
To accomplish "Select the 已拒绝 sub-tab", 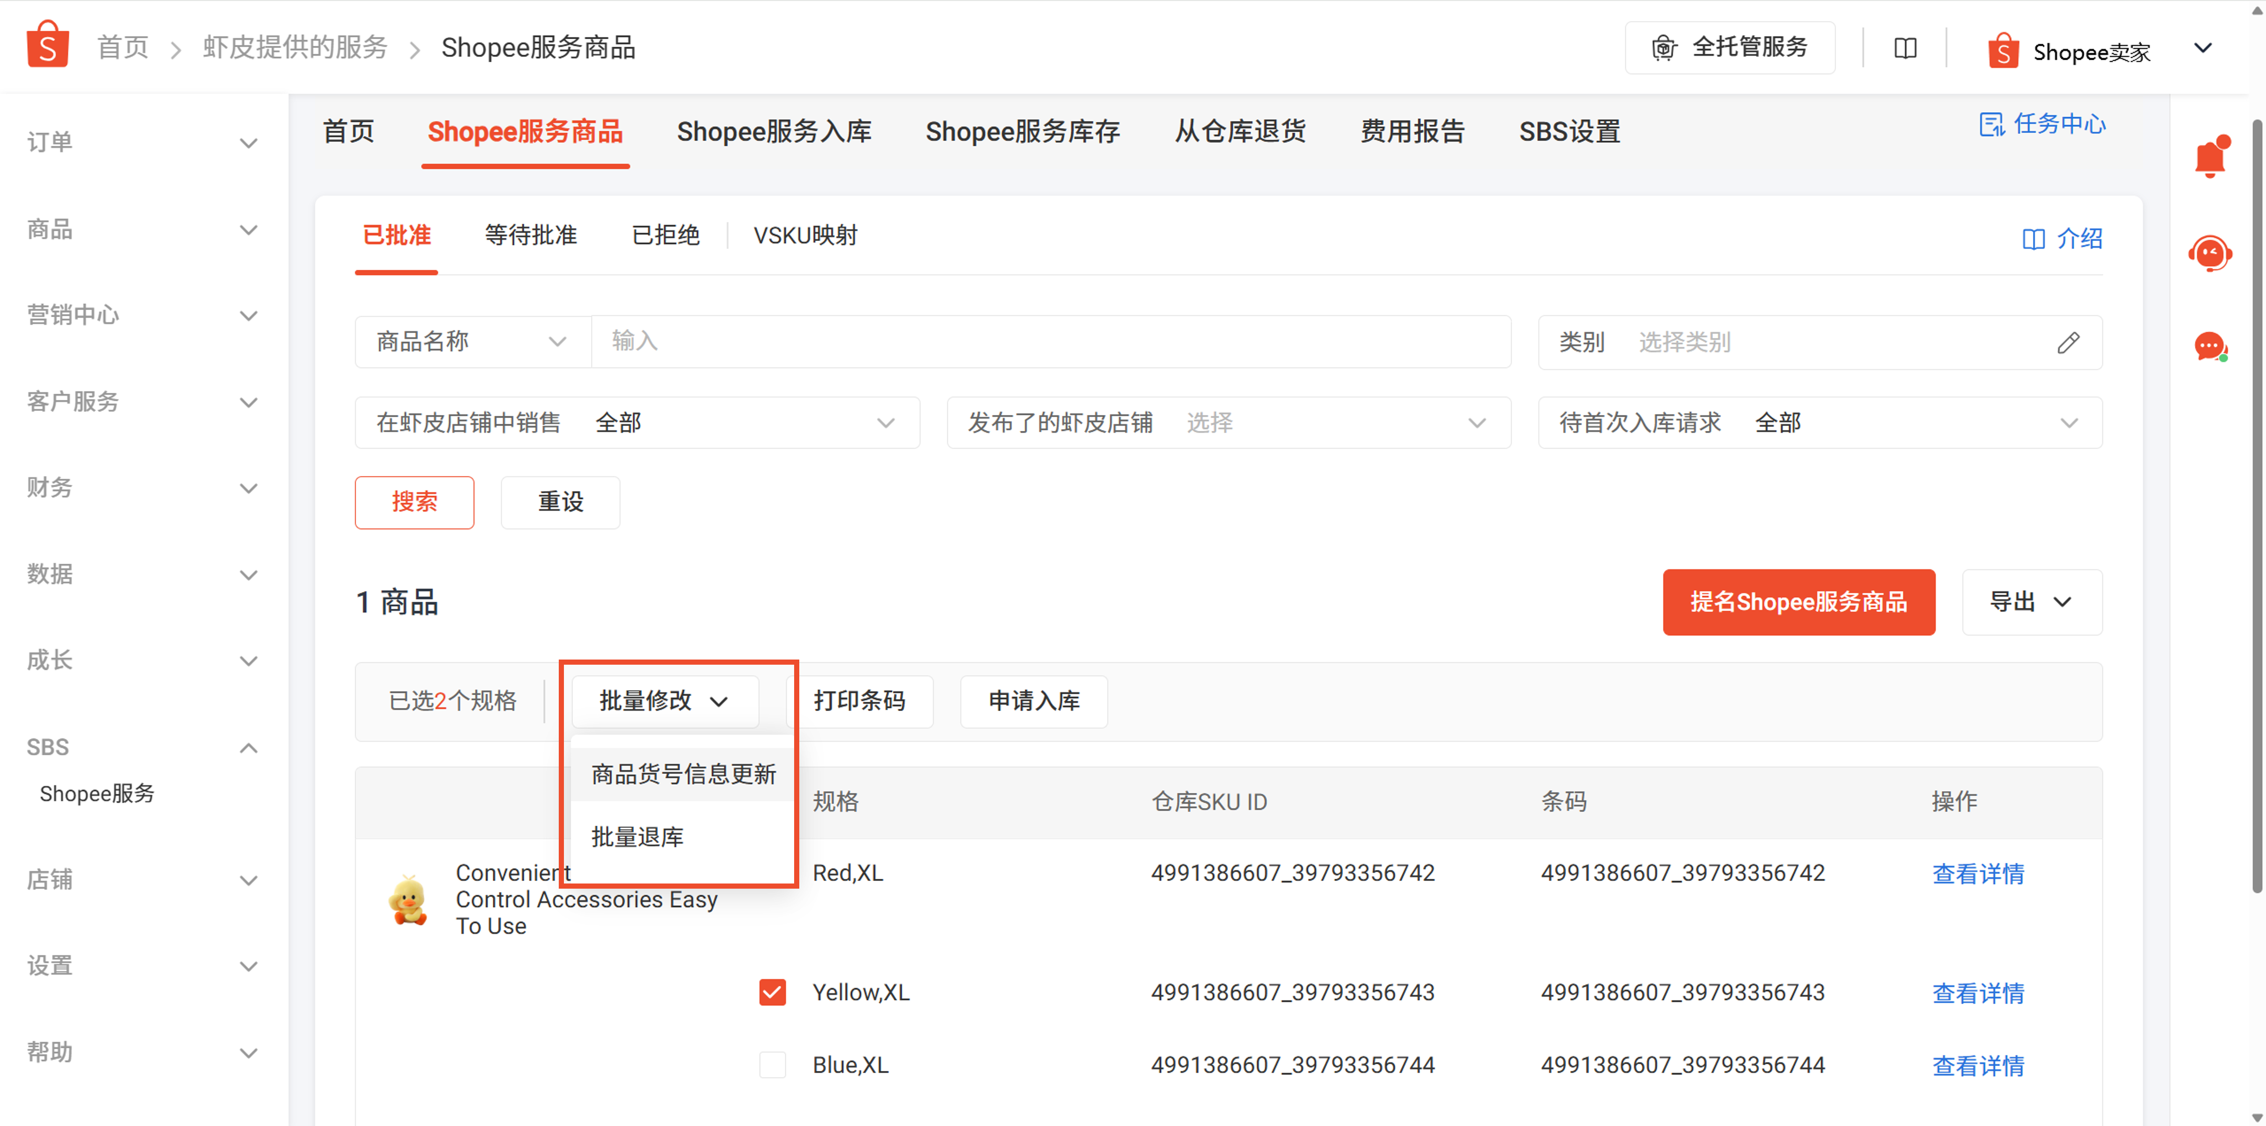I will click(666, 236).
